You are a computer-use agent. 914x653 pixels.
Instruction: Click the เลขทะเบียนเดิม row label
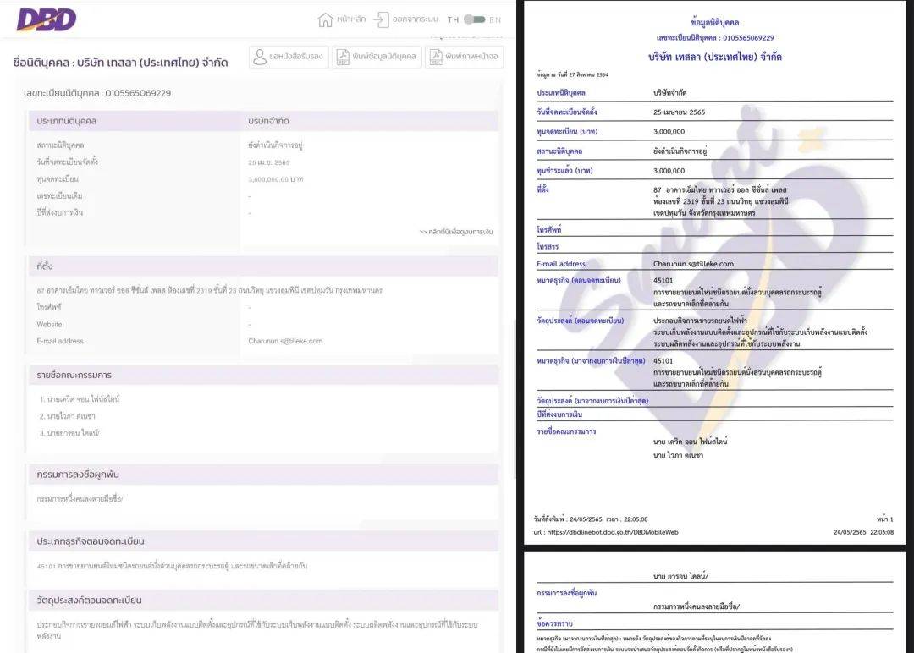point(59,195)
